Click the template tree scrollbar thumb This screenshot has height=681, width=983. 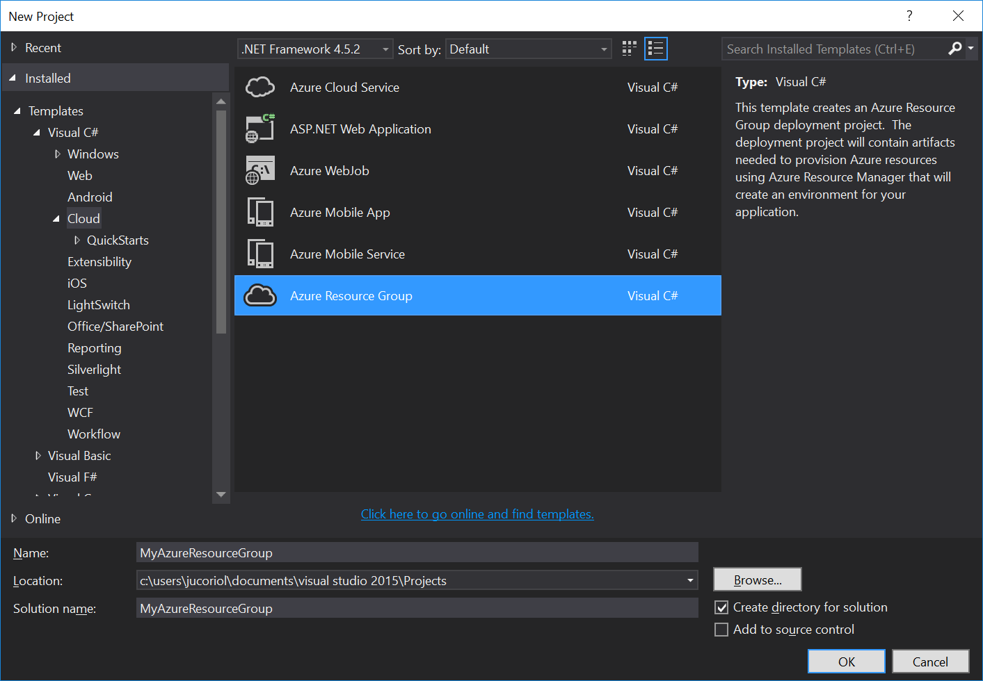221,222
